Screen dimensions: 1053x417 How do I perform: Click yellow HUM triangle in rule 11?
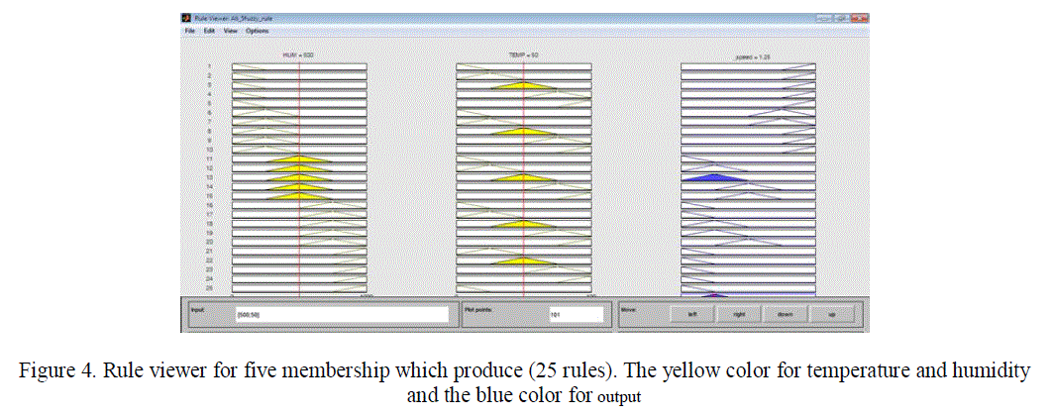(299, 158)
